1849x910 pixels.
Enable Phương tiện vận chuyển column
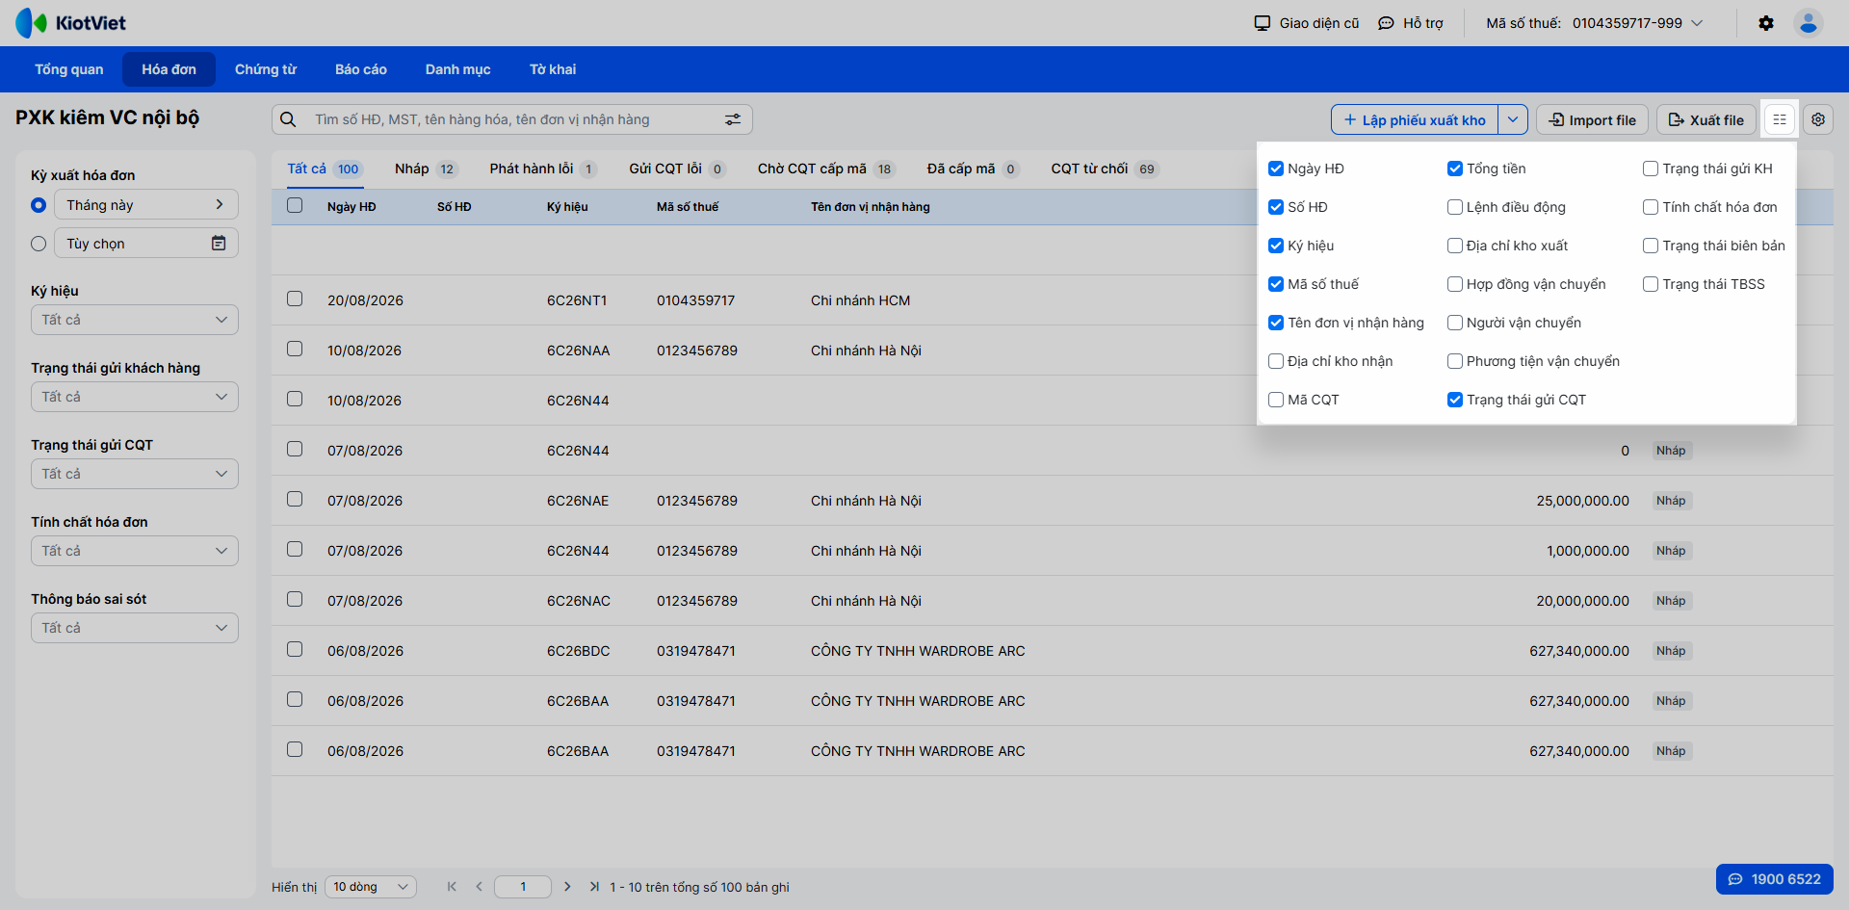pyautogui.click(x=1455, y=361)
